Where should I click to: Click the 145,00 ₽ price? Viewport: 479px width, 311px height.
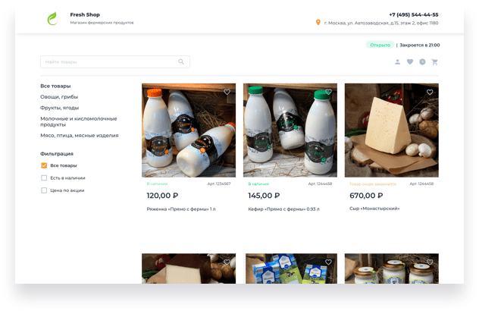[264, 196]
